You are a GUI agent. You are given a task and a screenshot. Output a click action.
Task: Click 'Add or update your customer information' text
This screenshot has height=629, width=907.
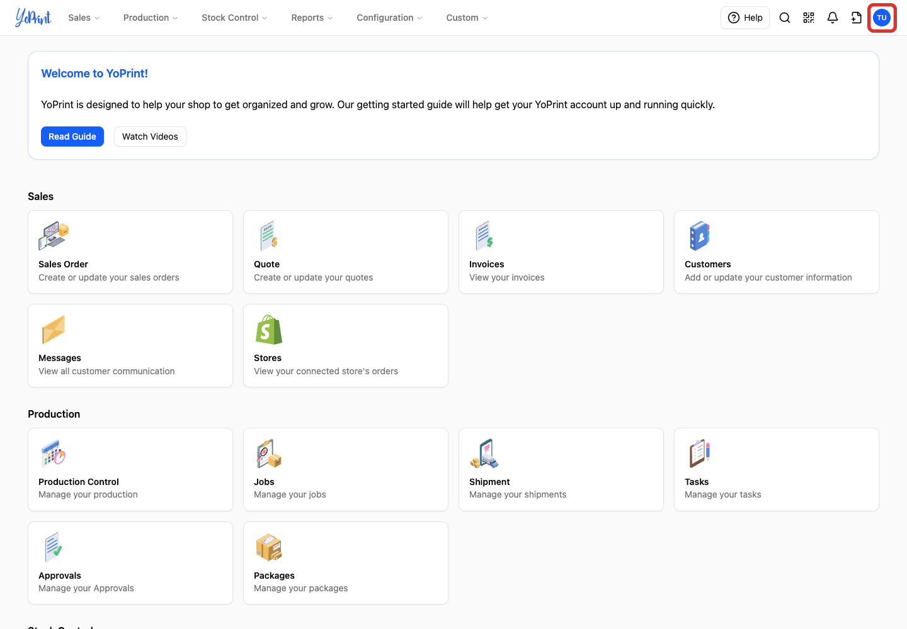coord(768,277)
